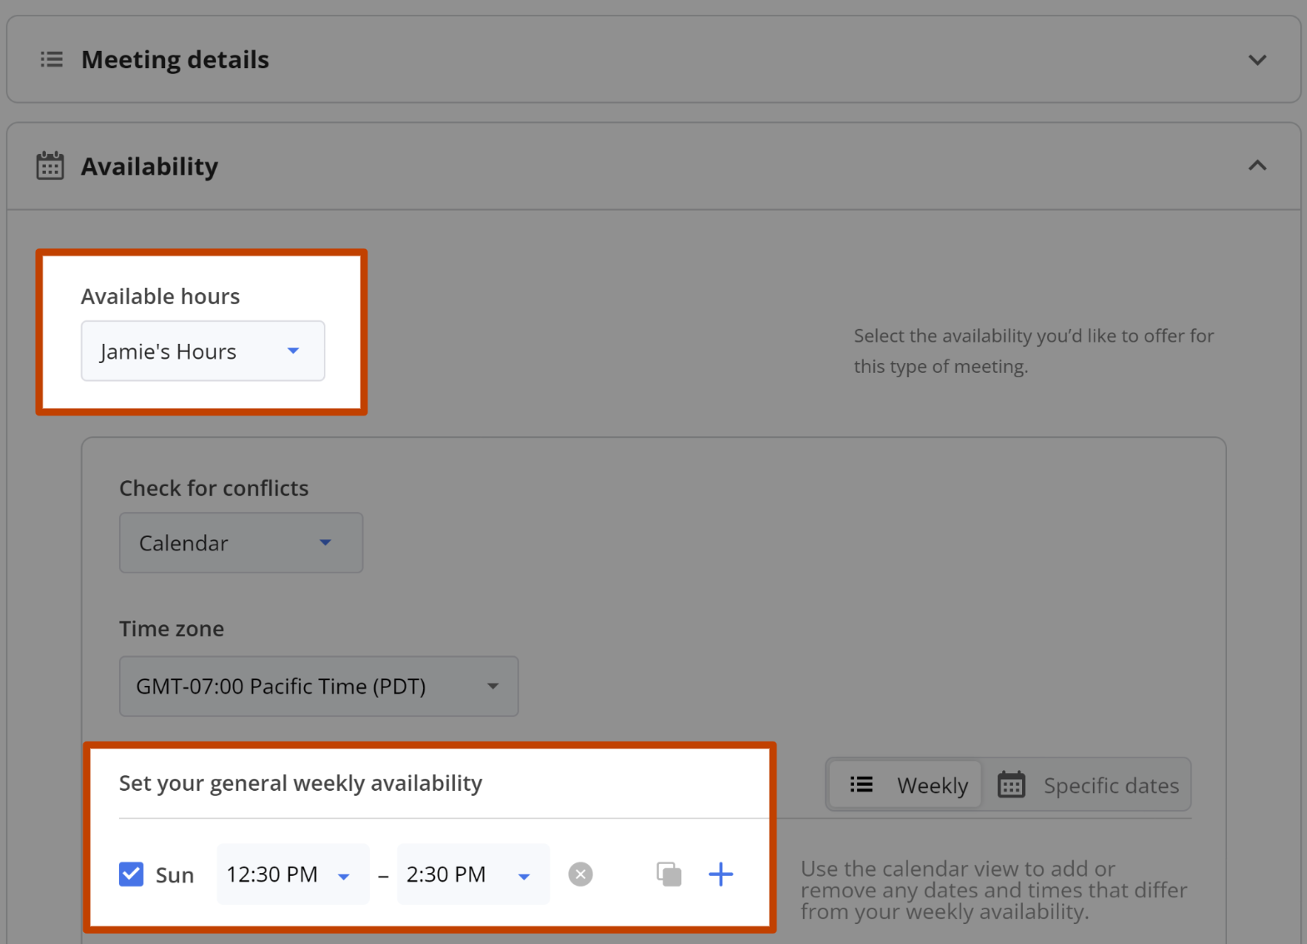The width and height of the screenshot is (1307, 944).
Task: Click 'Set your general weekly availability' text
Action: [301, 783]
